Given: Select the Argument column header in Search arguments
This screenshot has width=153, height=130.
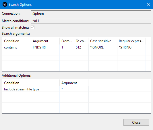Looking at the screenshot, I should (45, 41).
